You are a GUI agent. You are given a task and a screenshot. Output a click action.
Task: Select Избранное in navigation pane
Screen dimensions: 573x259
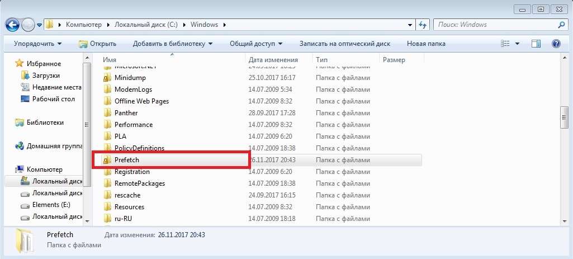(x=44, y=64)
